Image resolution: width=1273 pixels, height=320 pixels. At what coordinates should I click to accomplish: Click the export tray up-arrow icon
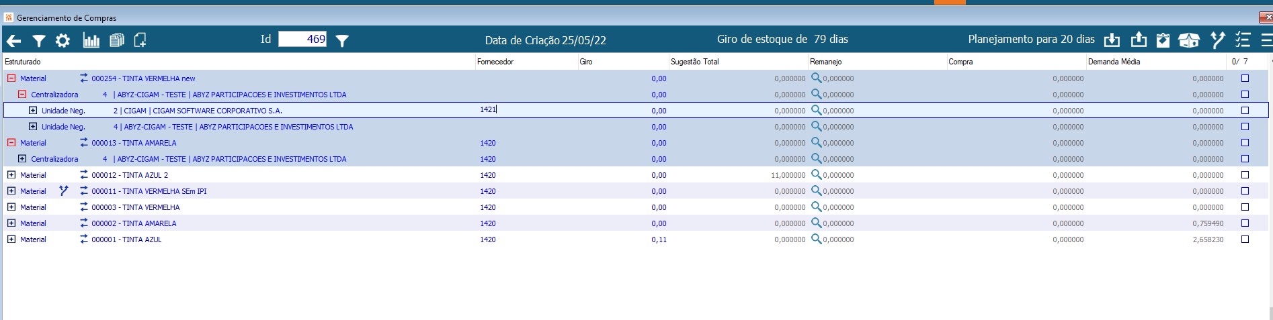point(1138,40)
